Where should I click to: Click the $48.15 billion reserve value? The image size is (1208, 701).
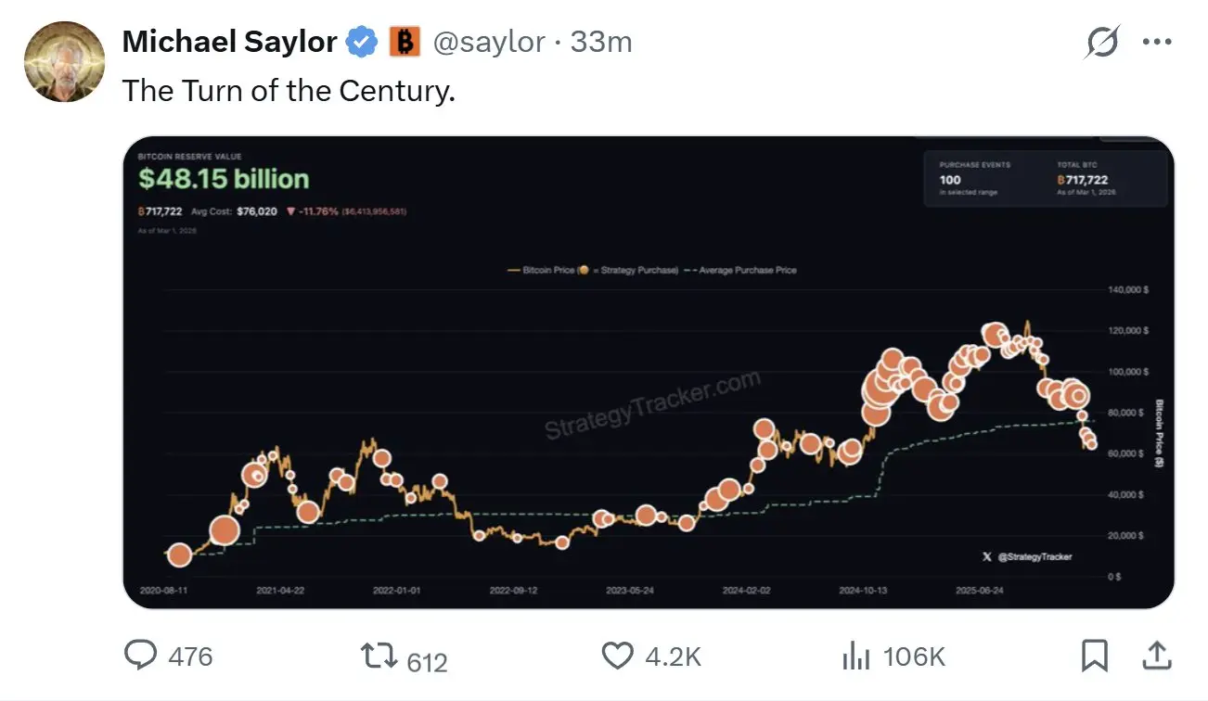pos(224,179)
